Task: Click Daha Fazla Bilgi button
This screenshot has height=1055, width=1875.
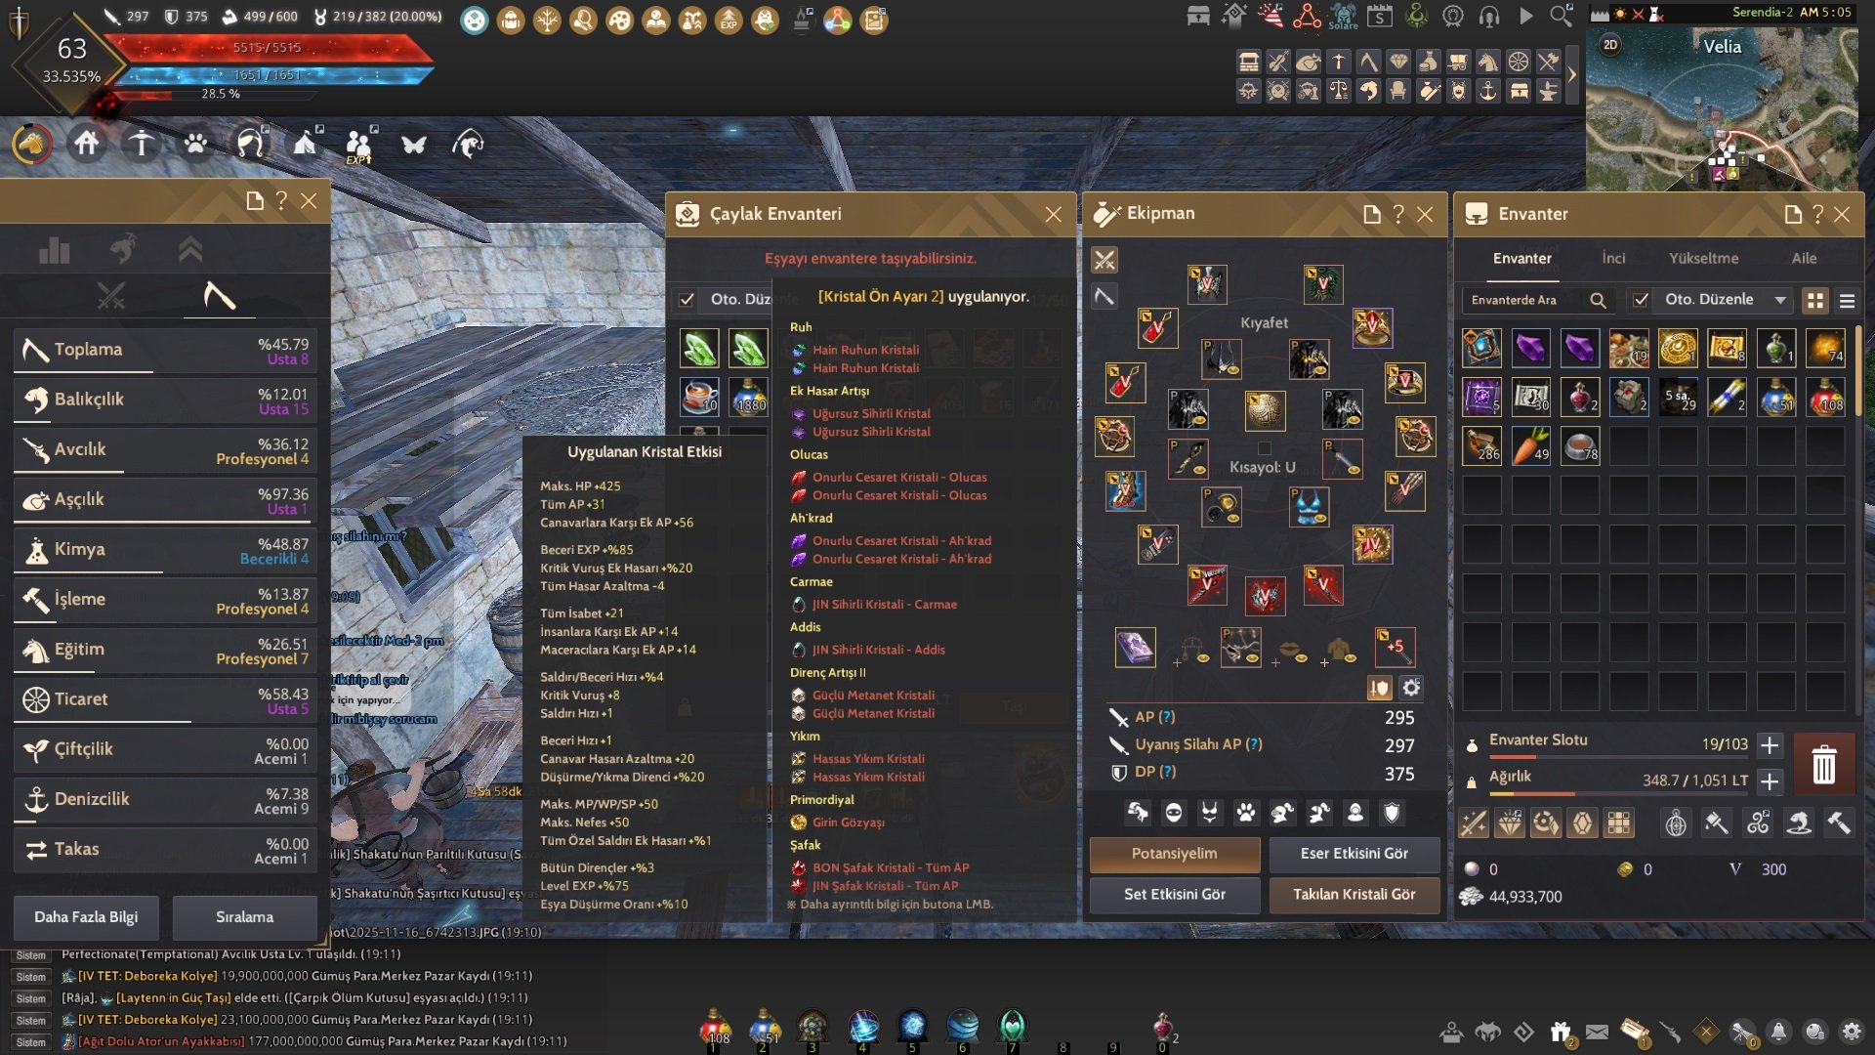Action: 86,916
